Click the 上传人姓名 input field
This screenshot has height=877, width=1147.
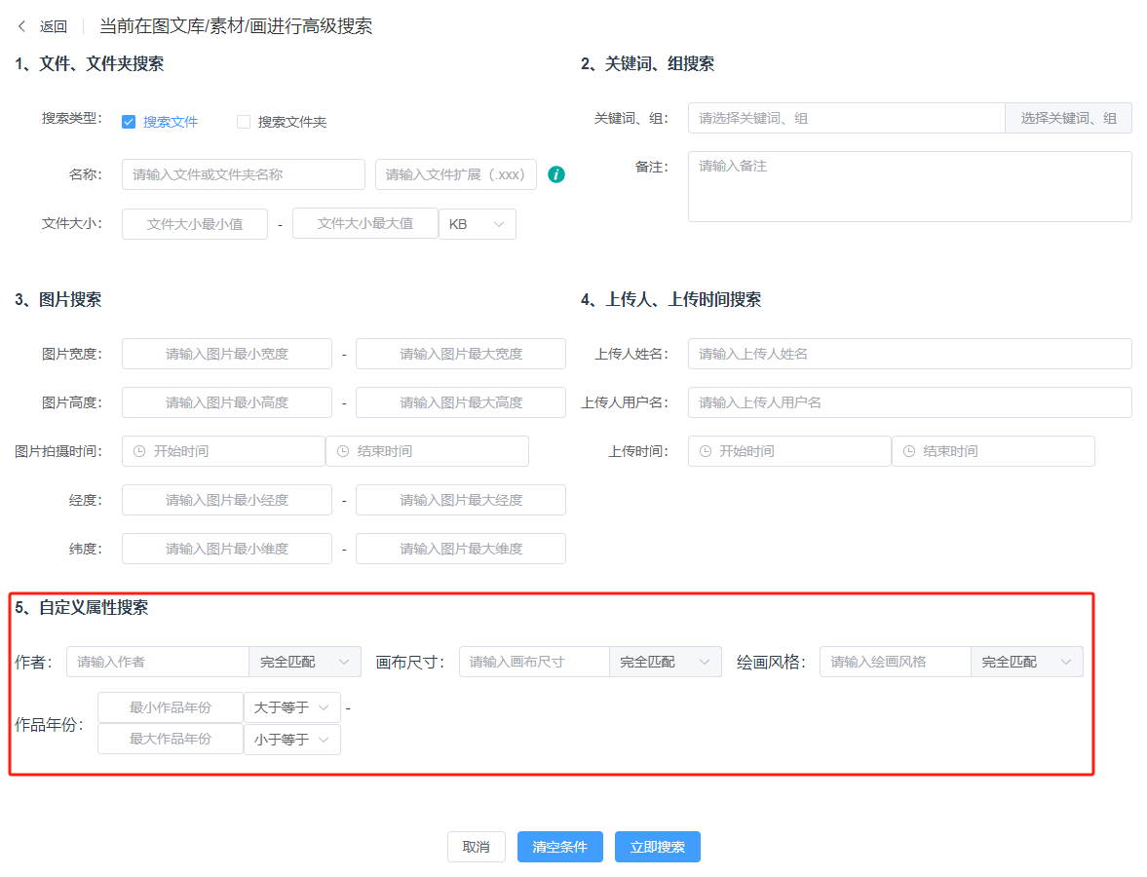coord(909,354)
